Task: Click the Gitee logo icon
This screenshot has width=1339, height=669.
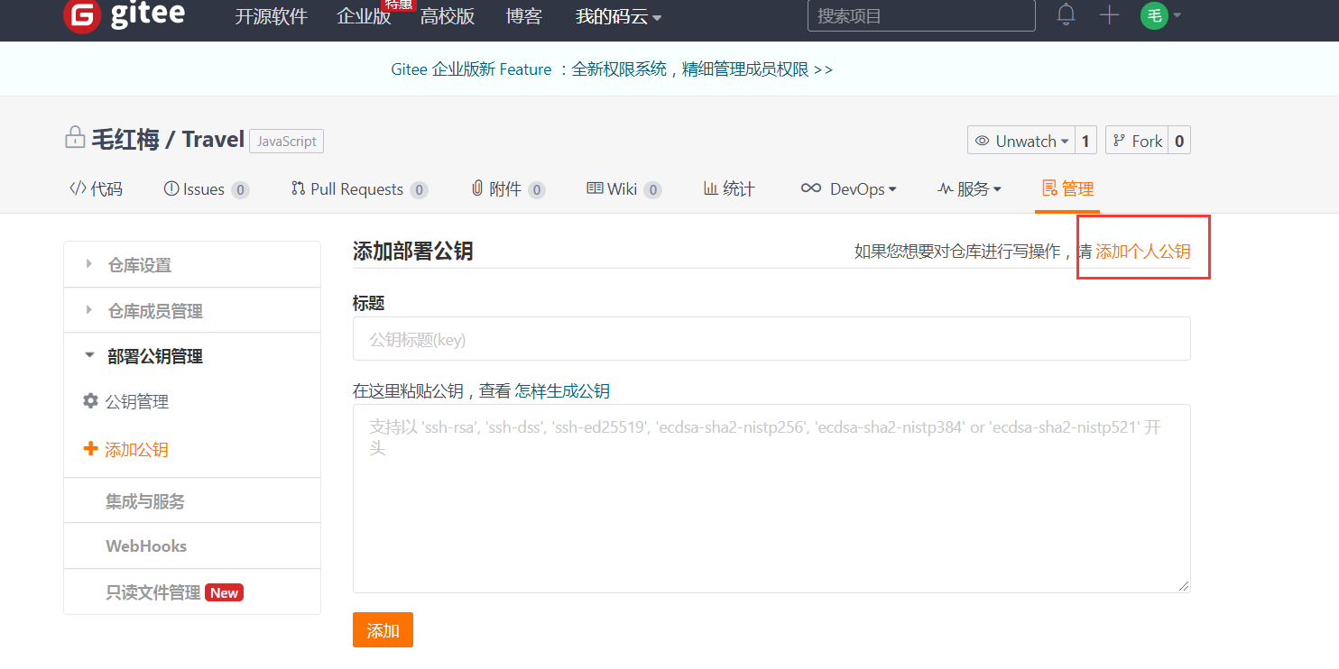Action: tap(81, 15)
